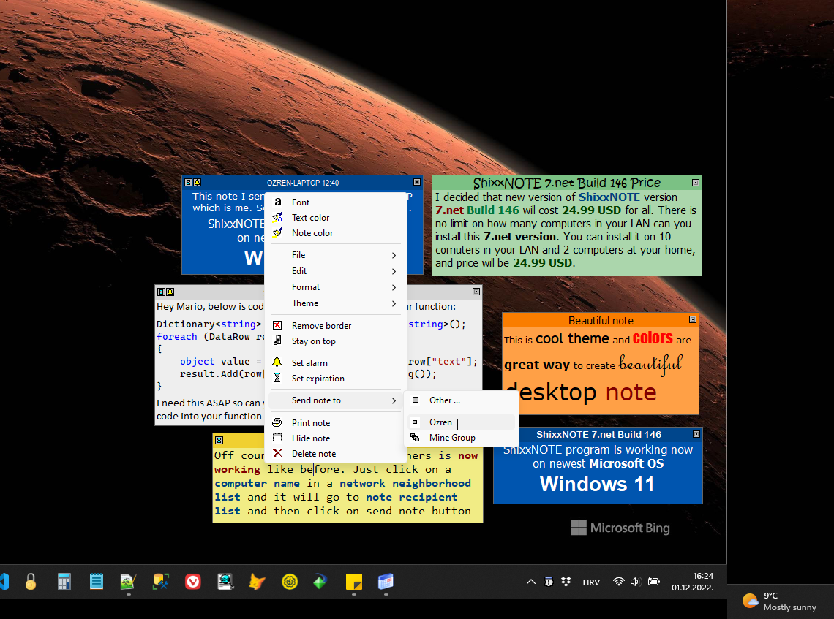The image size is (834, 619).
Task: Click the Font letter icon in context menu
Action: click(x=278, y=202)
